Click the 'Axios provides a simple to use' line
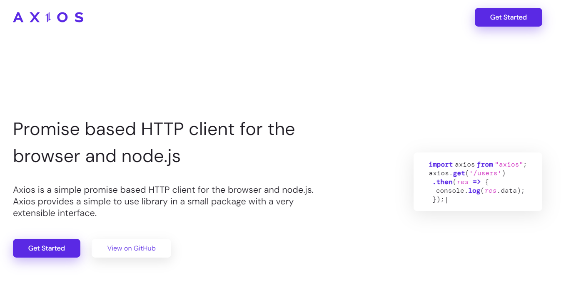The height and width of the screenshot is (285, 566). [153, 201]
